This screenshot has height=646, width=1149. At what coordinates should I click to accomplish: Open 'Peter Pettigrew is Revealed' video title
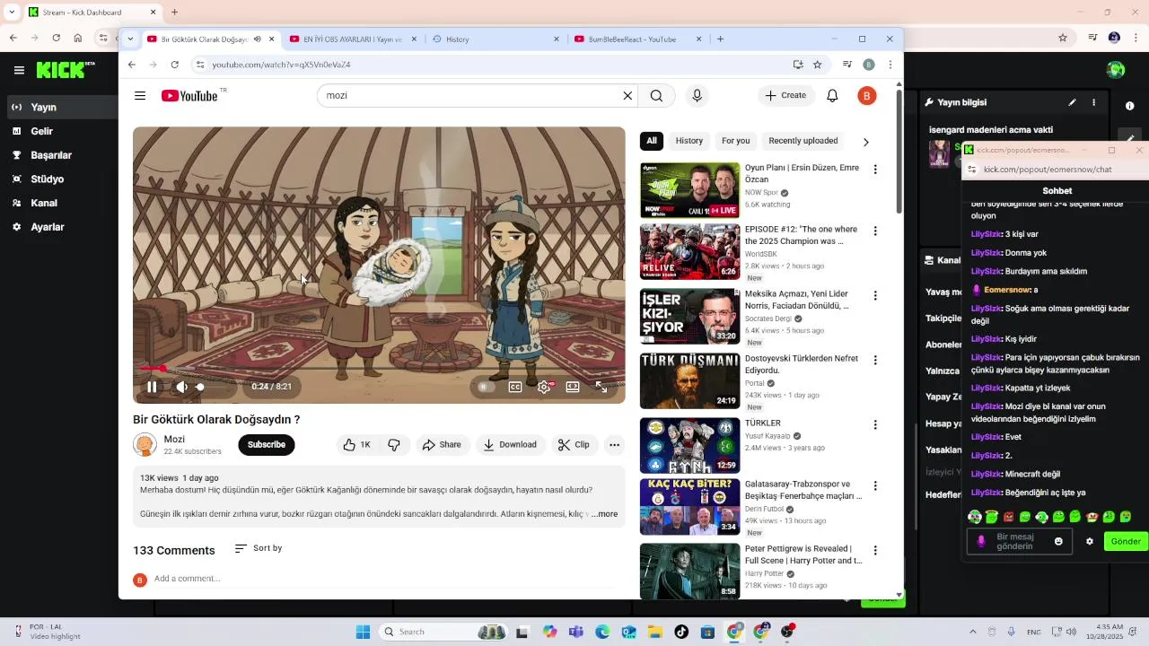tap(803, 554)
